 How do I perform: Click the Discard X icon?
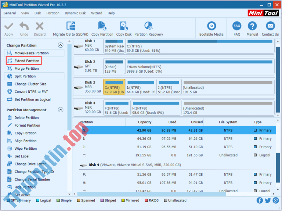(40, 26)
